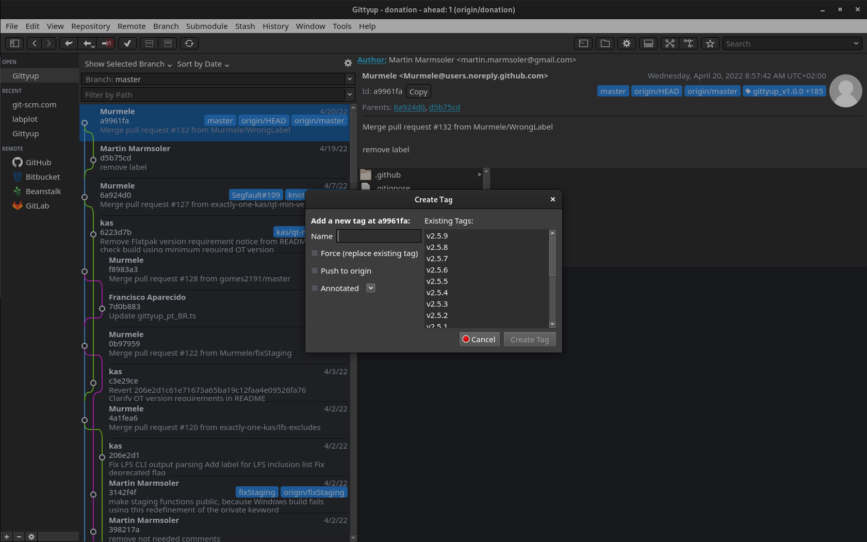Go back with the left chevron
Viewport: 867px width, 542px height.
tap(34, 43)
